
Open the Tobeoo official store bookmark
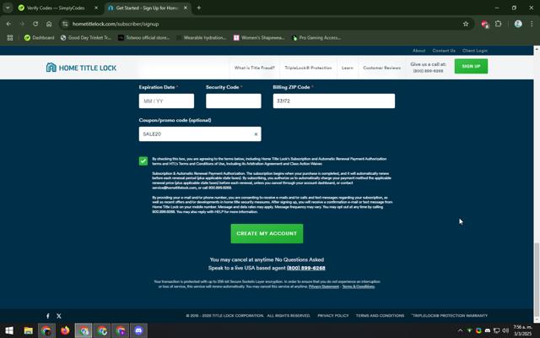143,37
